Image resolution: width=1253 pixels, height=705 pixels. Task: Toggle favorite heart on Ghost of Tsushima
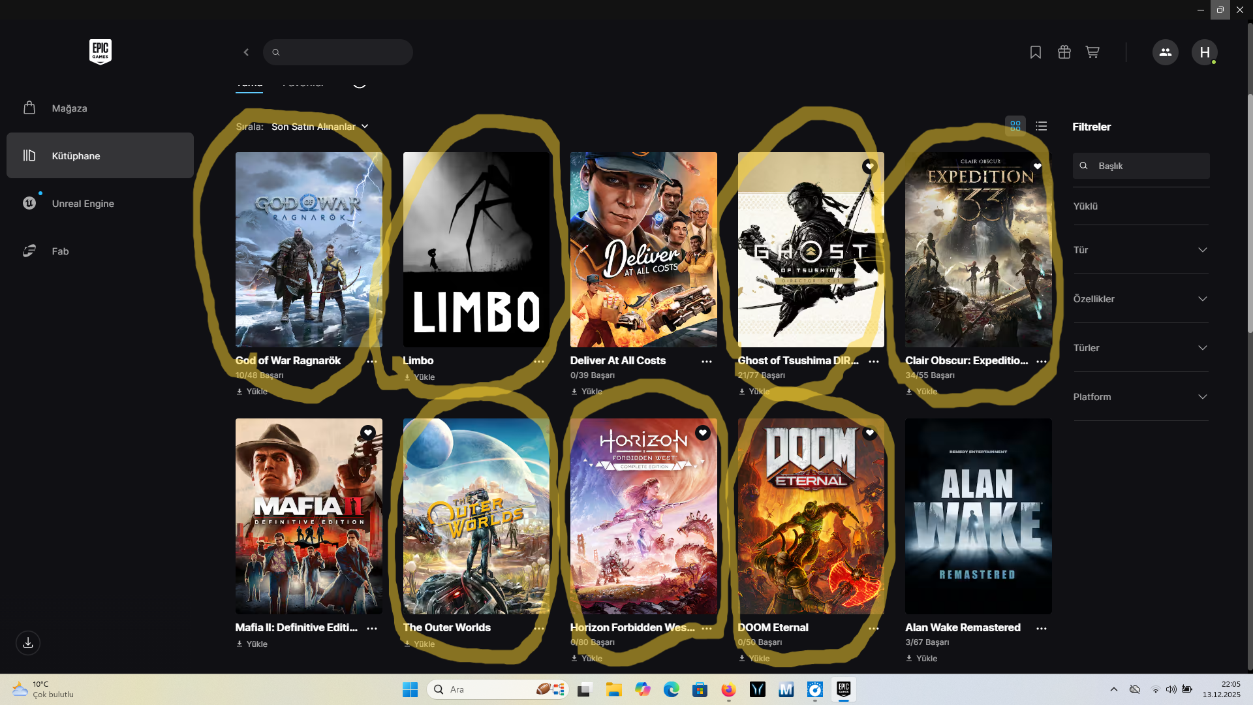point(869,166)
